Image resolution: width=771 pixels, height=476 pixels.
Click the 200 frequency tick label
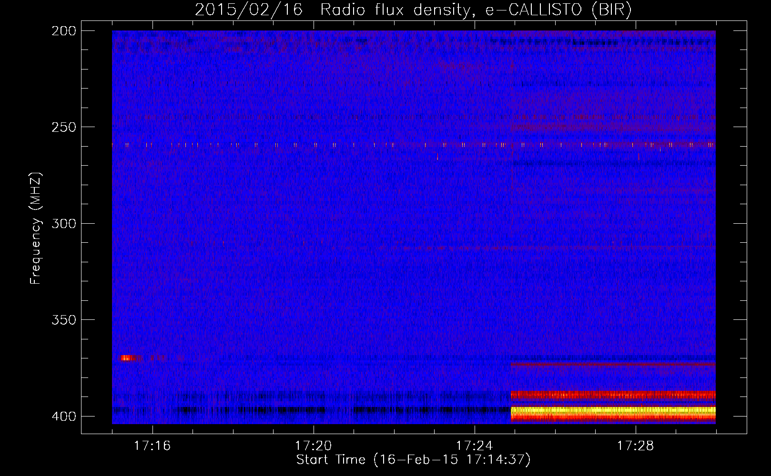[64, 31]
